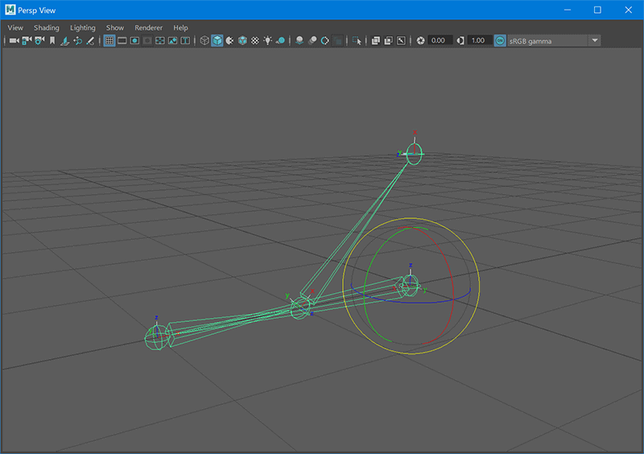644x454 pixels.
Task: Toggle the X-Ray icon
Action: click(x=376, y=40)
